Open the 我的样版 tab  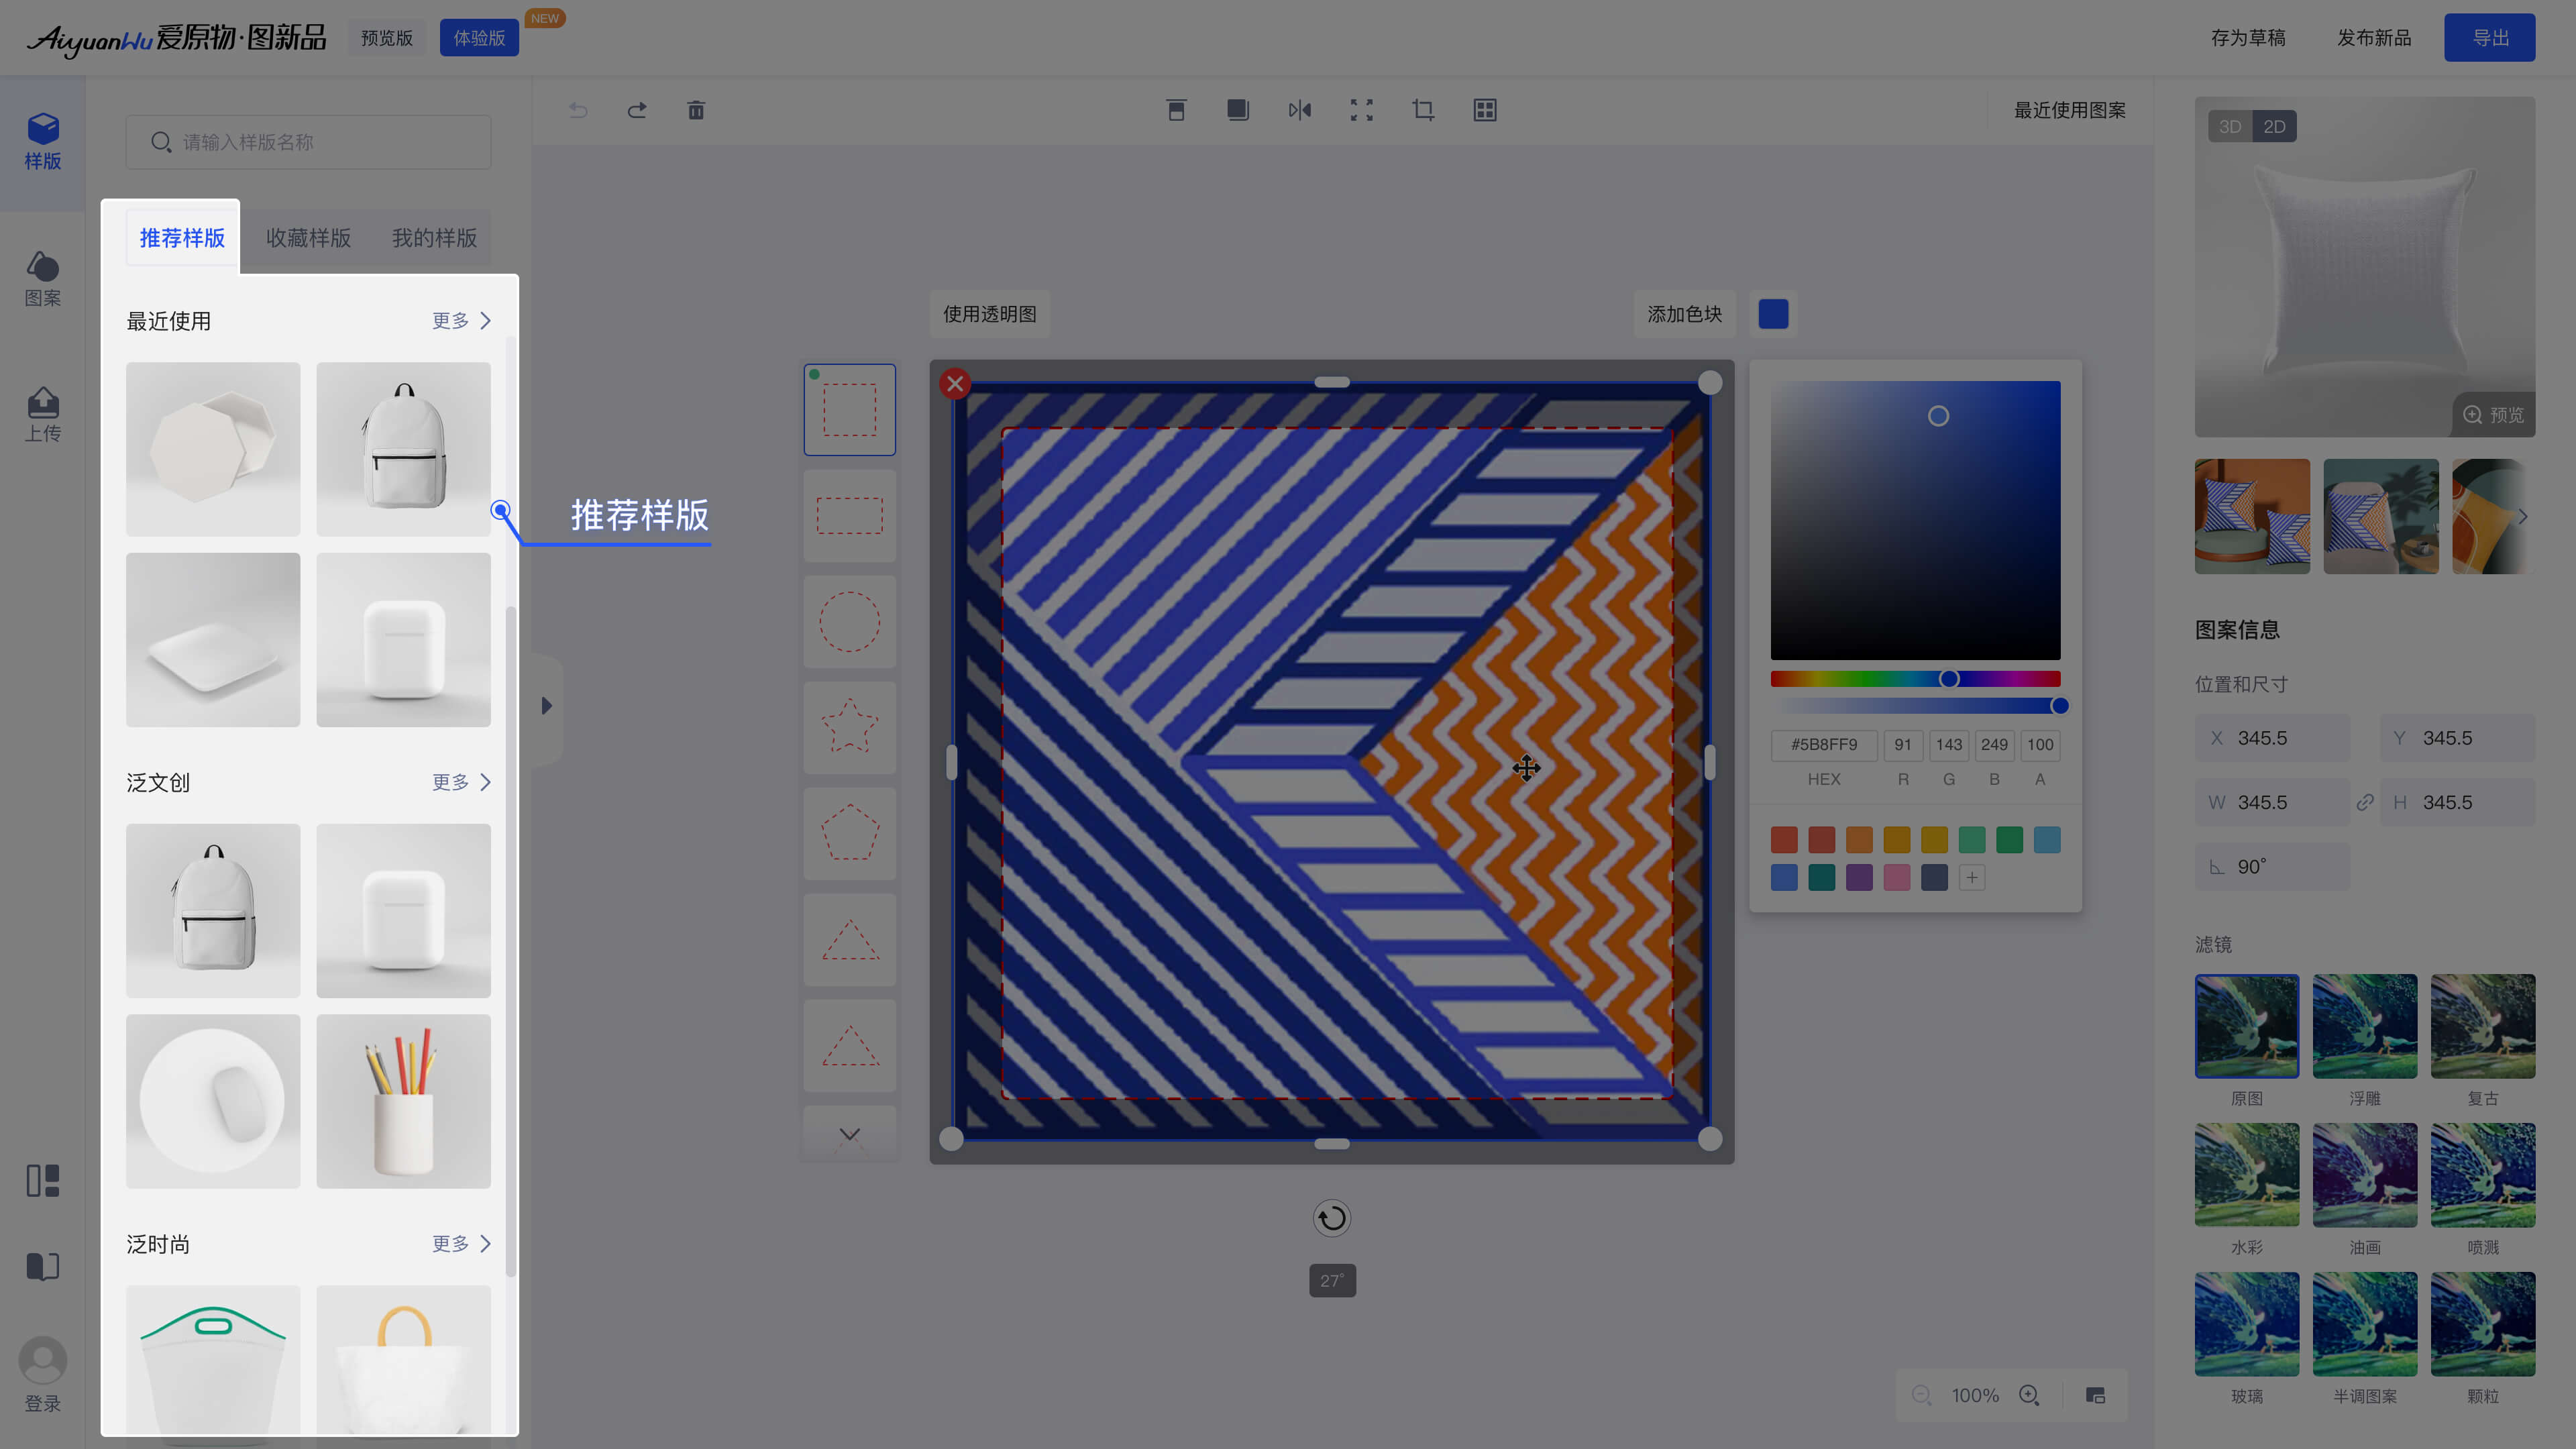[x=434, y=238]
